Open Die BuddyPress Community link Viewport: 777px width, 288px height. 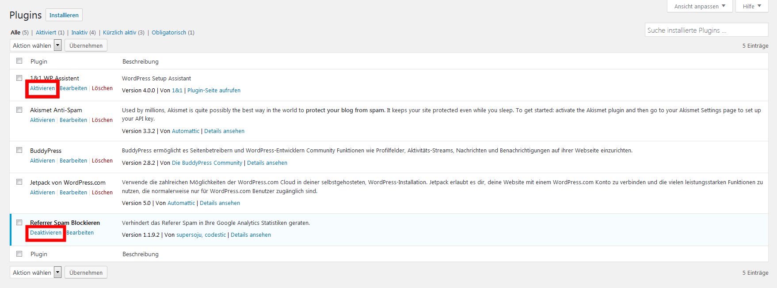(x=207, y=163)
